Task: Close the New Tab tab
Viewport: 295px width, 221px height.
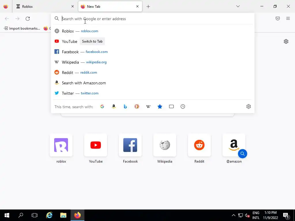Action: (137, 7)
